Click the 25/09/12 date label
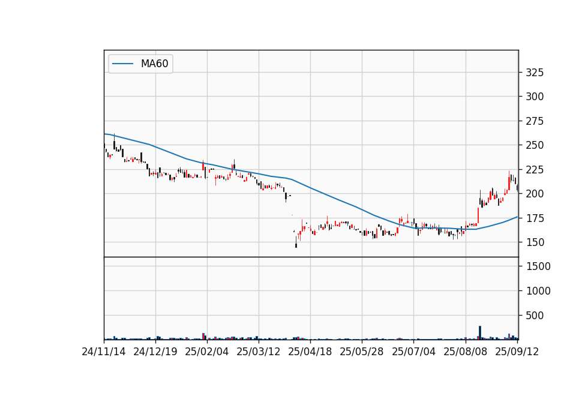 [x=517, y=352]
